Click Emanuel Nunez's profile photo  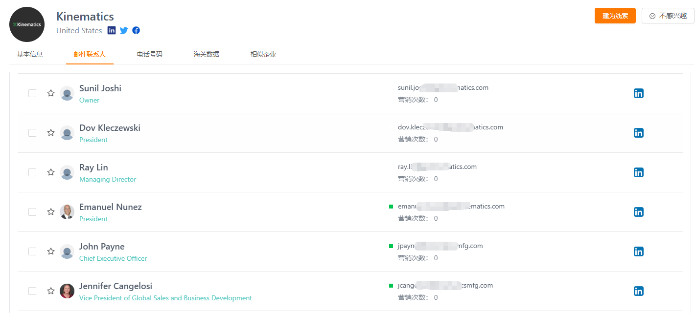click(x=67, y=212)
